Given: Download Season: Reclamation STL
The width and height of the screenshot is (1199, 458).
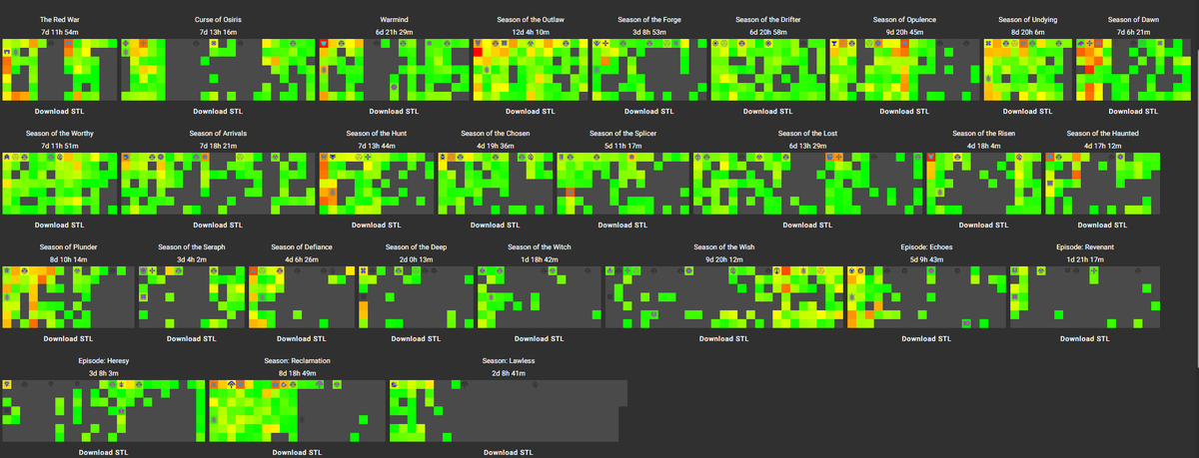Looking at the screenshot, I should click(x=297, y=452).
